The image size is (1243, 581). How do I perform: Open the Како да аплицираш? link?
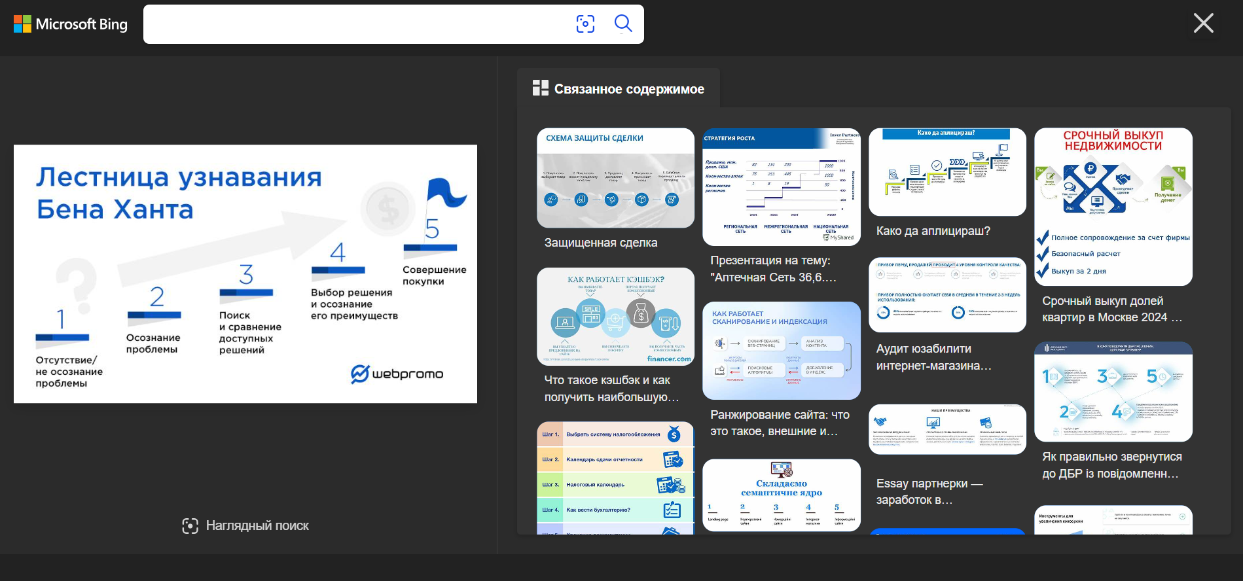tap(933, 231)
